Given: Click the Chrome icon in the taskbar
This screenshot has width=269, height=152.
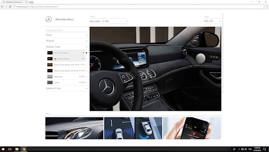Looking at the screenshot, I should pos(24,149).
